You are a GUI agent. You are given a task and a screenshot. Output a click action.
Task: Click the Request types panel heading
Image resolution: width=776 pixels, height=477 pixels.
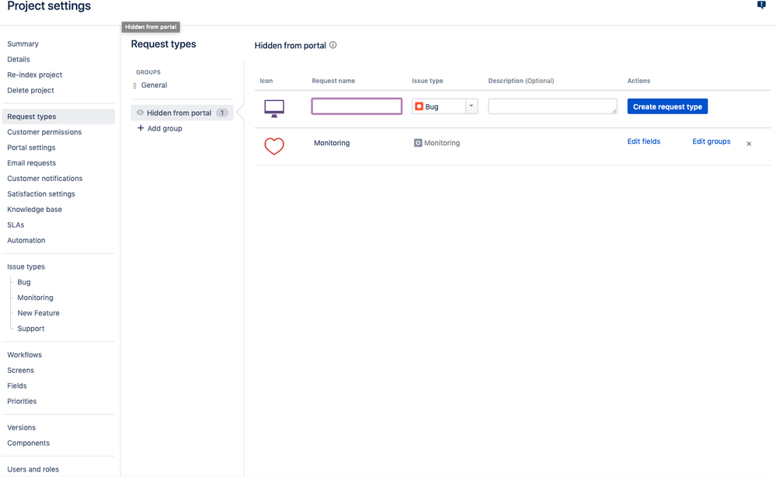point(163,44)
